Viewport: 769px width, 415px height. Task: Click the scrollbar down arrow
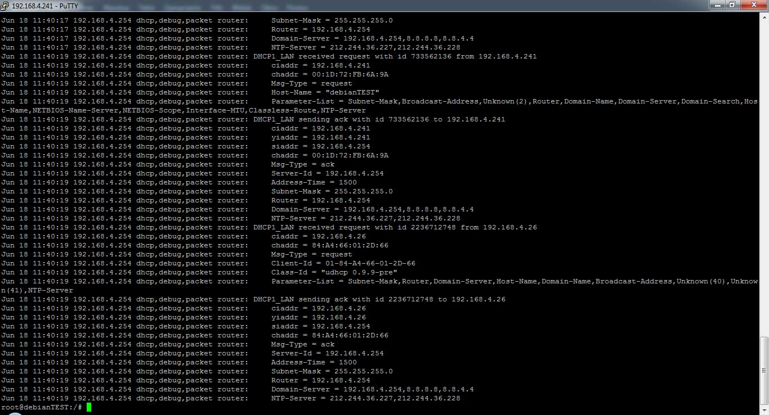[764, 409]
